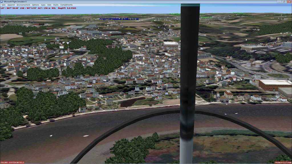292x164 pixels.
Task: Restore down the simulator window
Action: click(x=284, y=1)
